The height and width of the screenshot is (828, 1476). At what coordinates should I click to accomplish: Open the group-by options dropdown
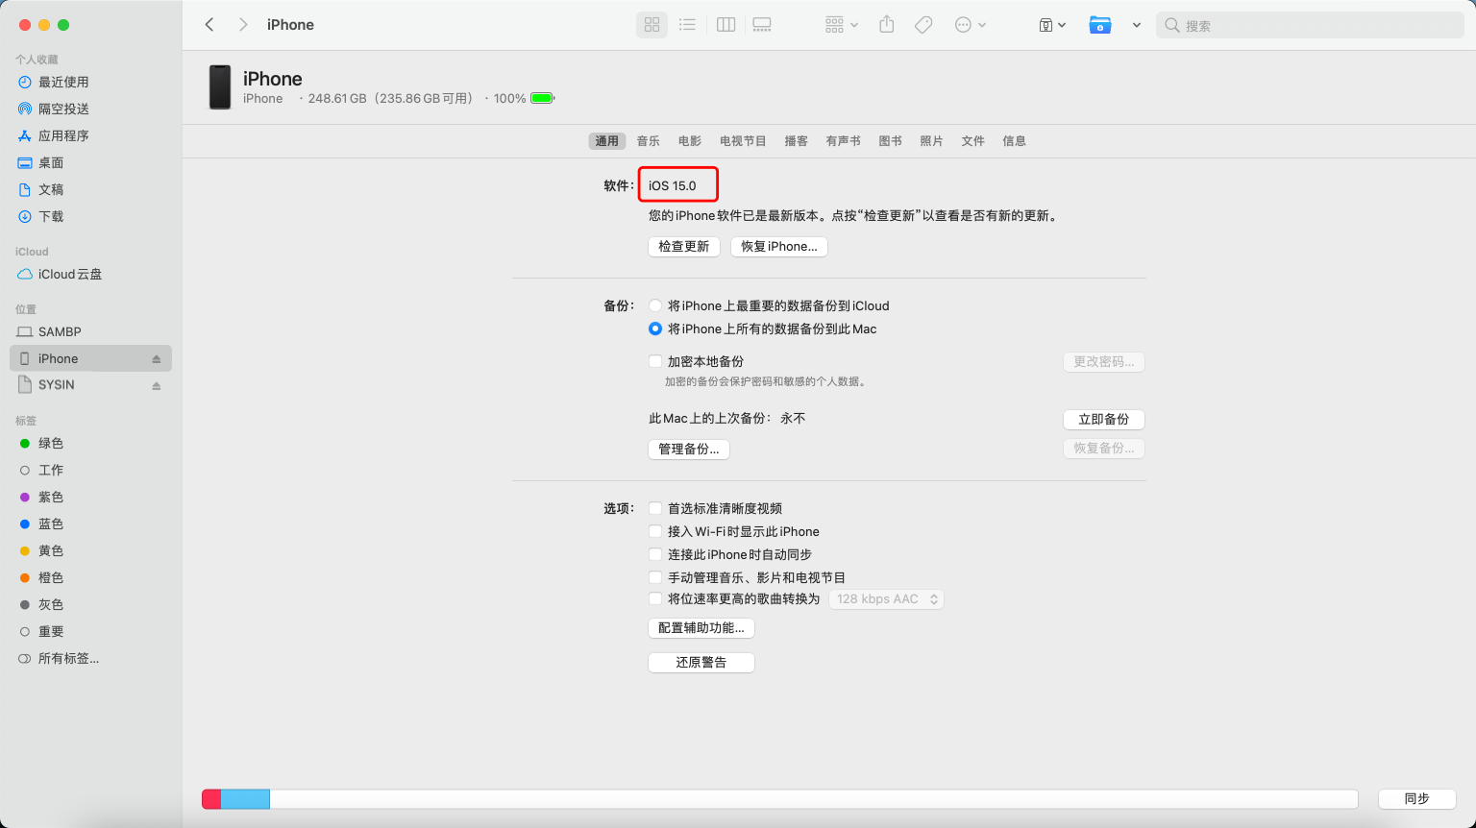(841, 25)
